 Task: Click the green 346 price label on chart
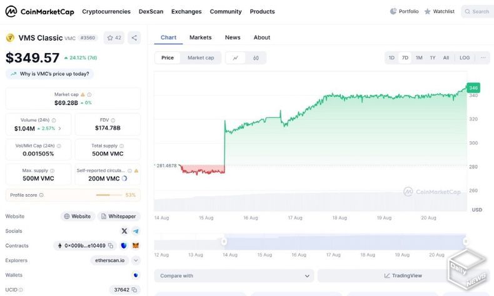473,88
